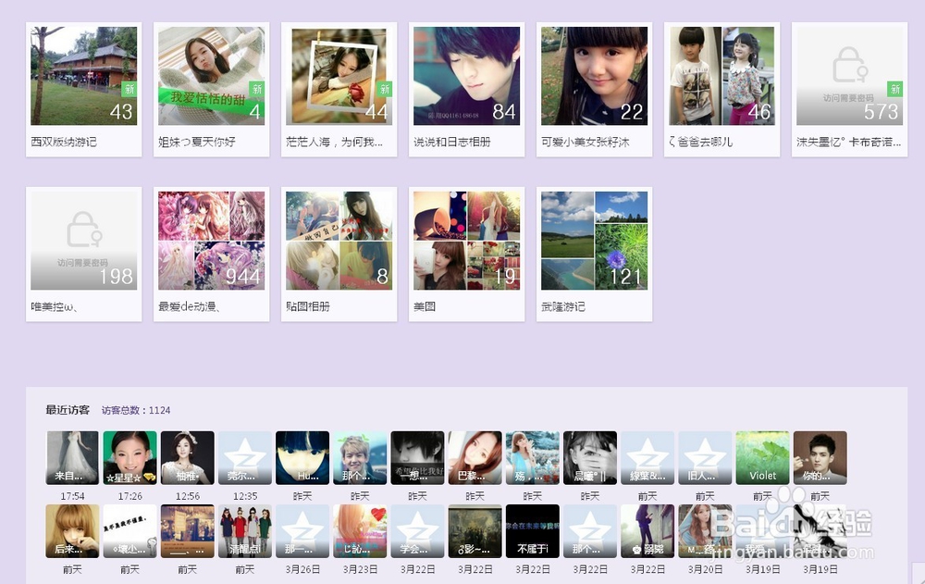Open visitor 来自… avatar from 17:54
Viewport: 925px width, 584px height.
point(72,457)
